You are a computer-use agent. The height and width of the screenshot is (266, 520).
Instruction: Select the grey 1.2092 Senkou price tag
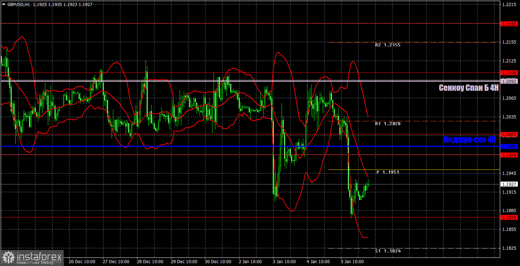(x=510, y=81)
